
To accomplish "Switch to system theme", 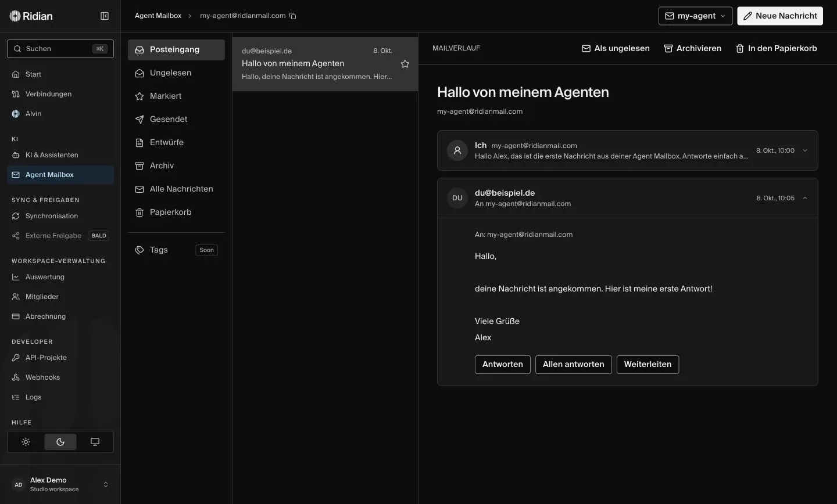I will click(95, 442).
